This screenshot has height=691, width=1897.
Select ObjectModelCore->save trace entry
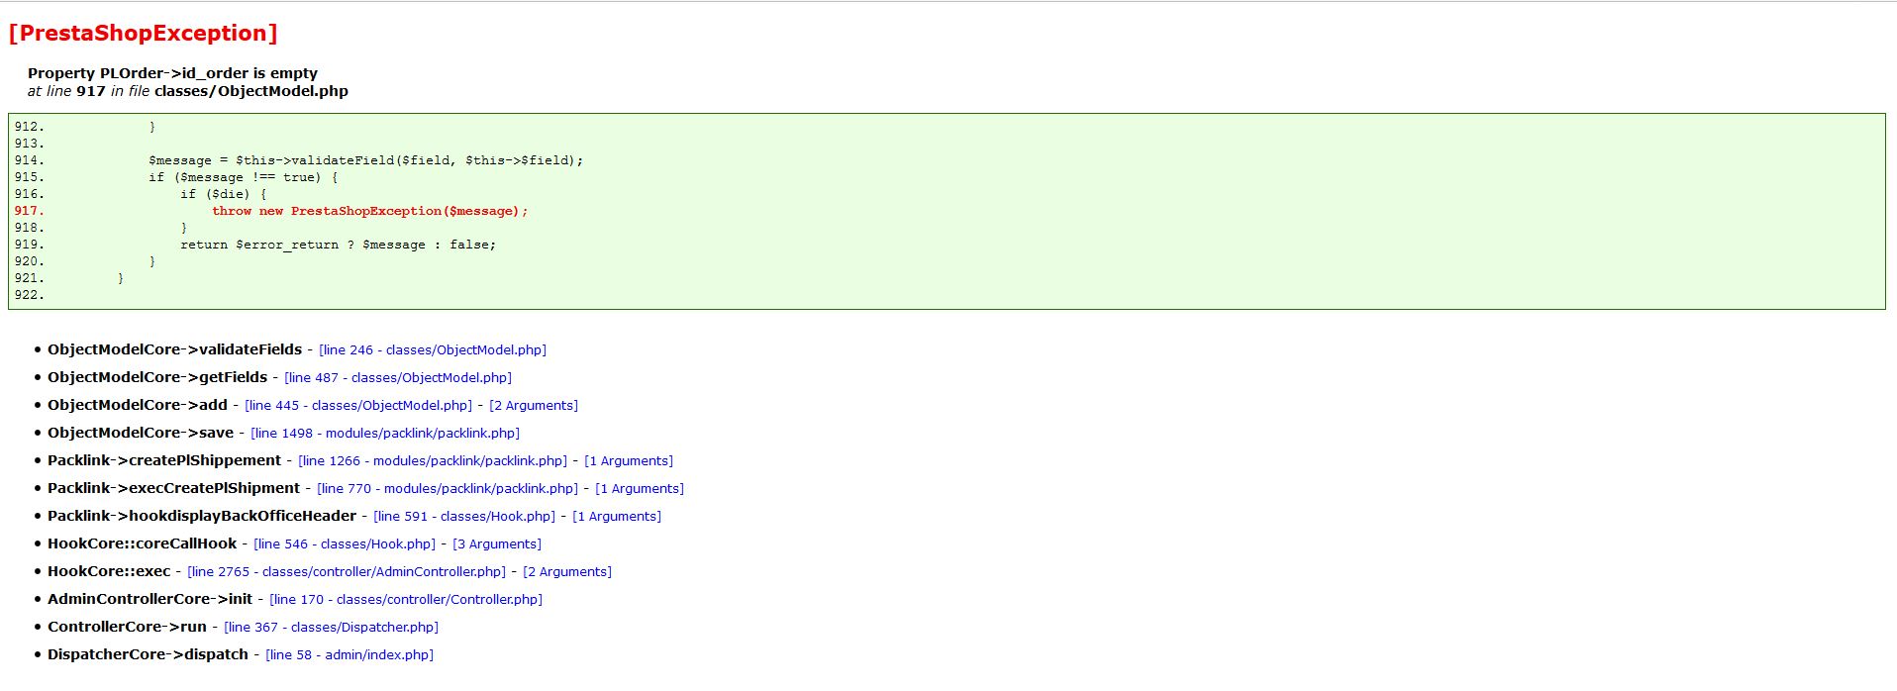click(141, 433)
